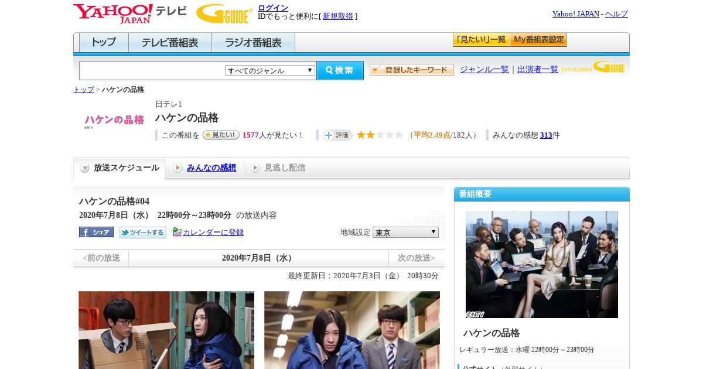Click the star rating display

pos(380,135)
